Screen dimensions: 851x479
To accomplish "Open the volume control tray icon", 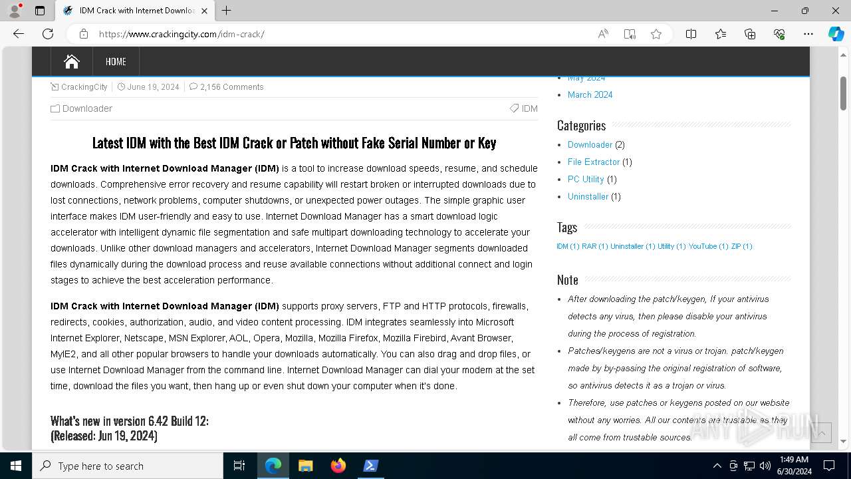I will click(765, 466).
